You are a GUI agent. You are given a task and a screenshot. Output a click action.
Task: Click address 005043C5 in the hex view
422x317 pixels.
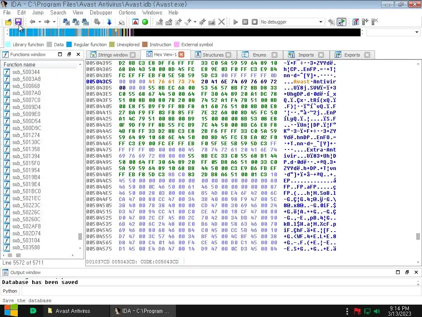99,81
